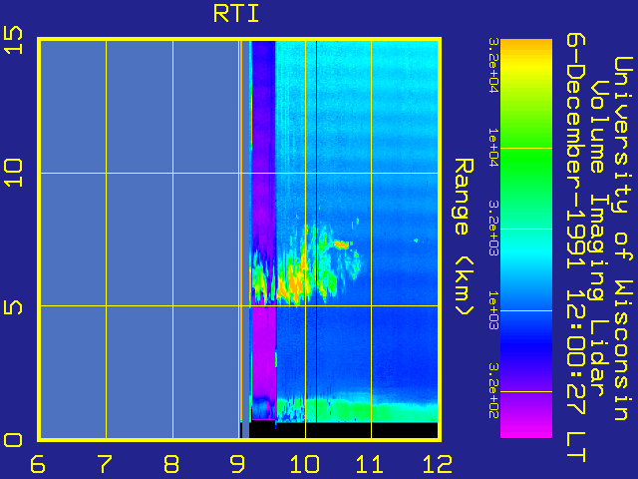Click the time axis label 10
This screenshot has width=638, height=479.
304,464
